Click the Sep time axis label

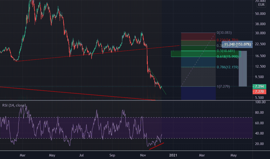coord(112,155)
